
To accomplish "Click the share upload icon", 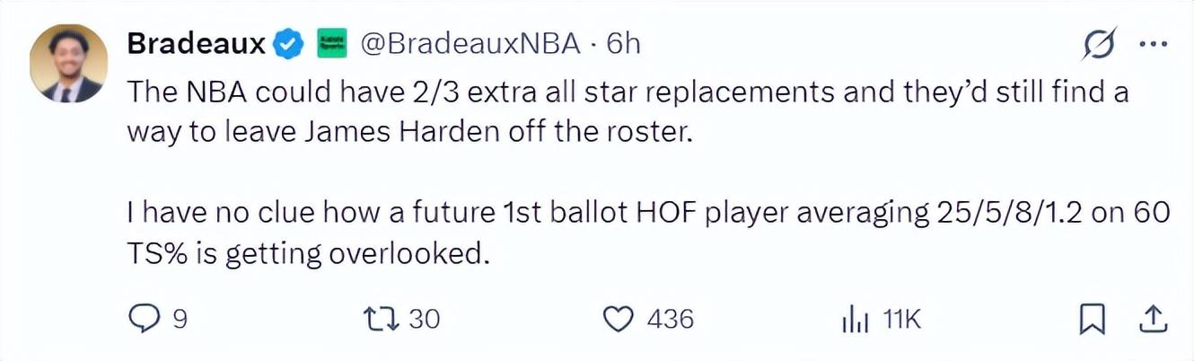I will pos(1153,319).
